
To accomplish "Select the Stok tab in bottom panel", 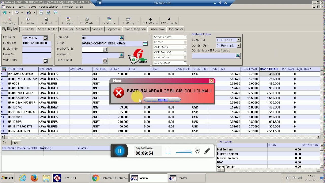I will [15, 143].
